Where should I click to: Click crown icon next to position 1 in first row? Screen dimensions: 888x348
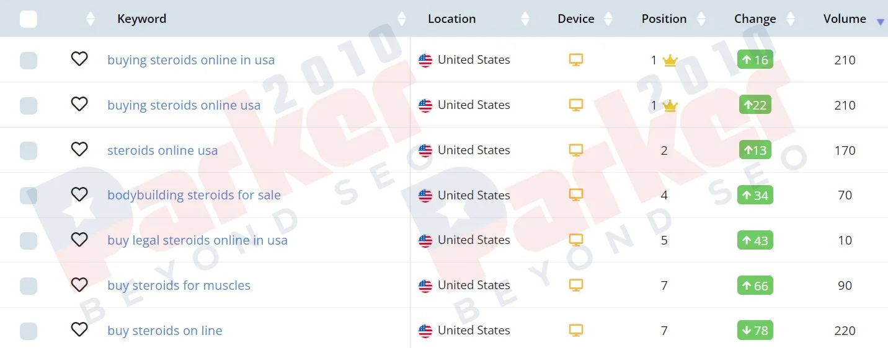pos(670,61)
